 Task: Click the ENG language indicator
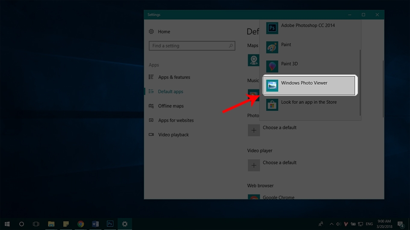[x=369, y=224]
